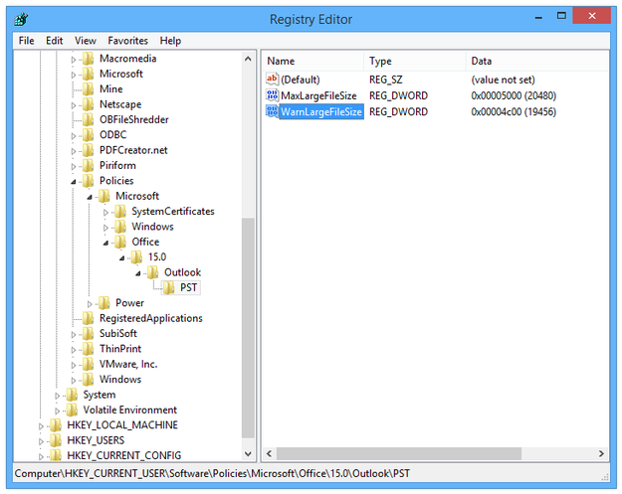The image size is (622, 494).
Task: Collapse the Outlook key arrow
Action: tap(138, 273)
